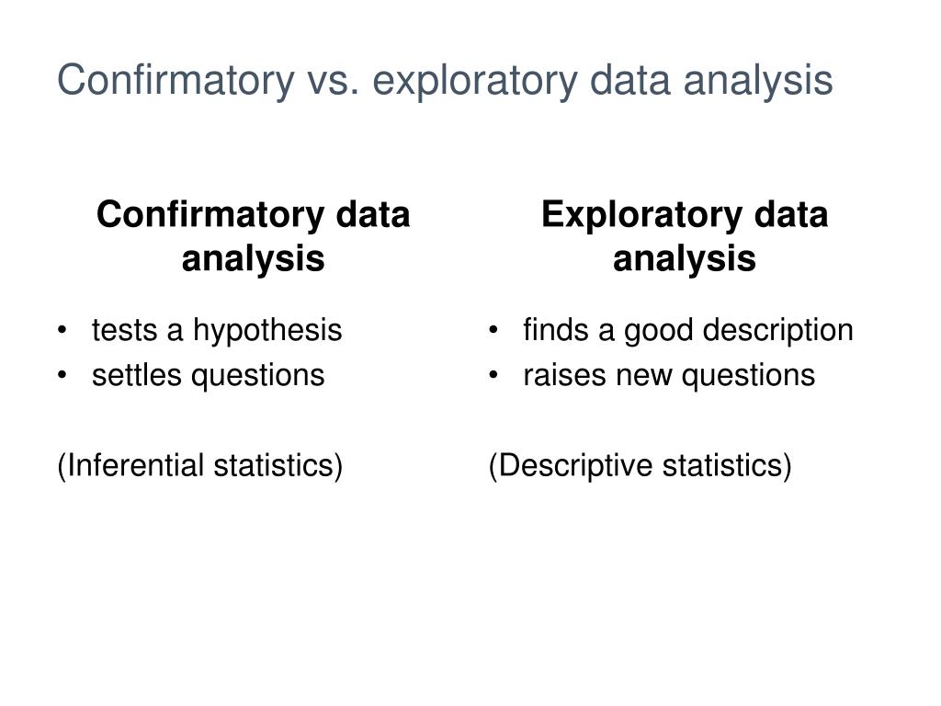Select the '(Inferential statistics)' text
This screenshot has width=941, height=706.
[199, 466]
